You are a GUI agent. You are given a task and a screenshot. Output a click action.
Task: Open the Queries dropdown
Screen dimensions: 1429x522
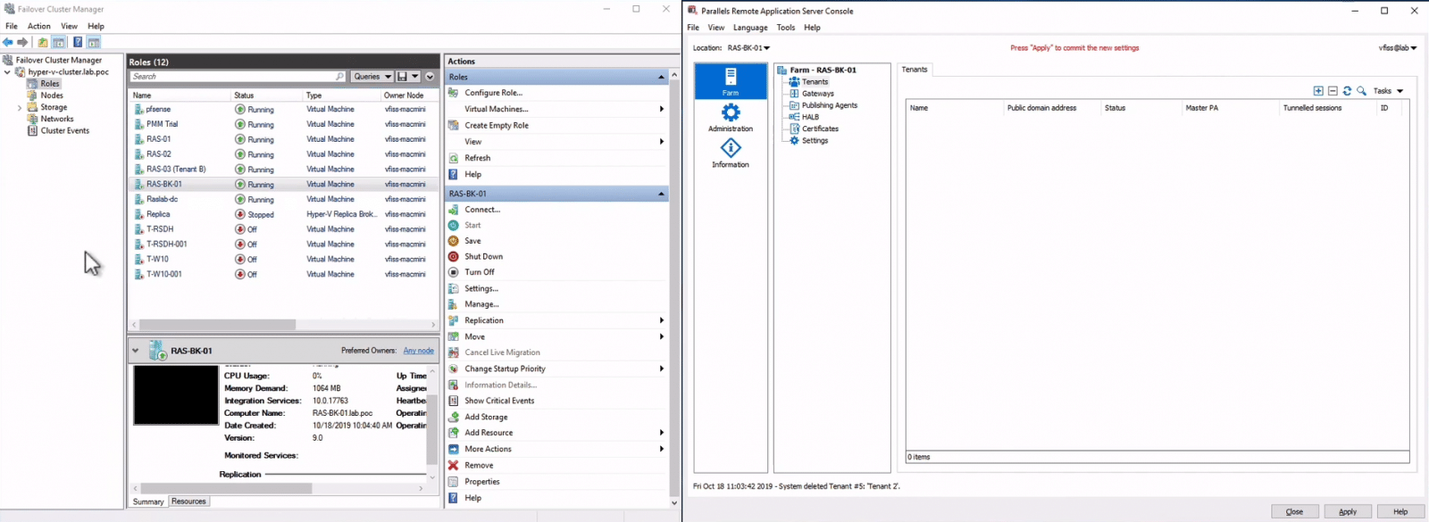(x=372, y=77)
